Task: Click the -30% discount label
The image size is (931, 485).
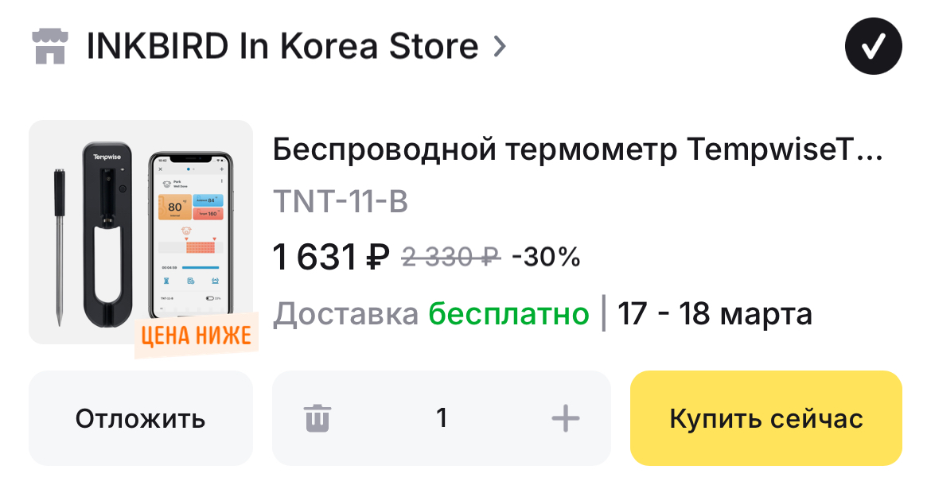Action: [546, 258]
